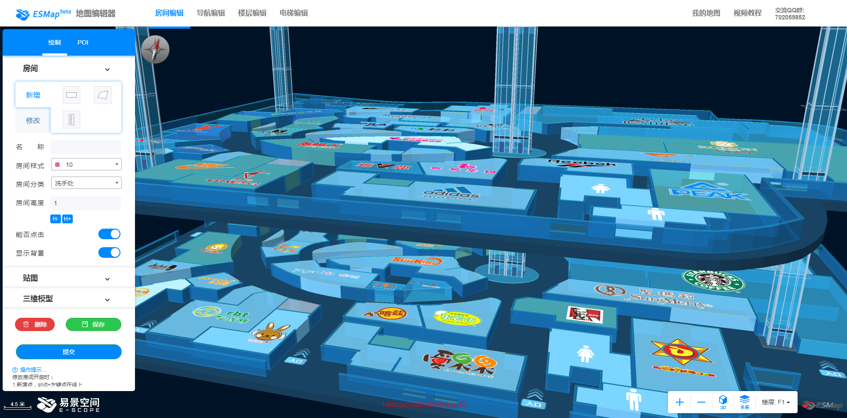This screenshot has width=847, height=418.
Task: Click the star-shaped store logo
Action: point(682,351)
